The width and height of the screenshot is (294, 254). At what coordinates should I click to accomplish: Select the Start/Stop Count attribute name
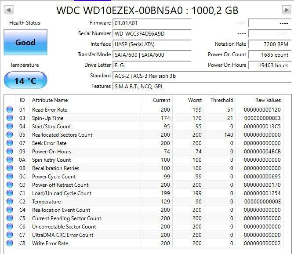tap(51, 127)
